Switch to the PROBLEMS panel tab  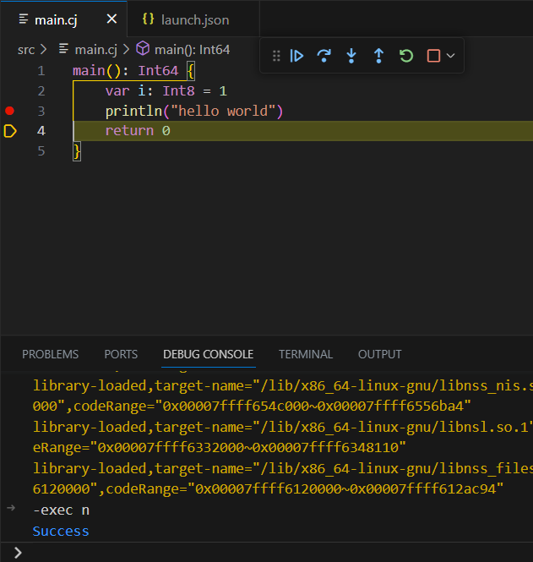coord(50,354)
